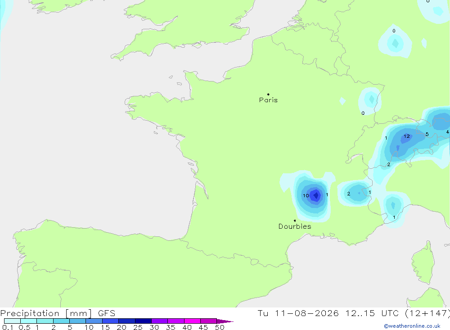The image size is (450, 330).
Task: Click the over-50 mm purple arrow tip
Action: [x=225, y=321]
